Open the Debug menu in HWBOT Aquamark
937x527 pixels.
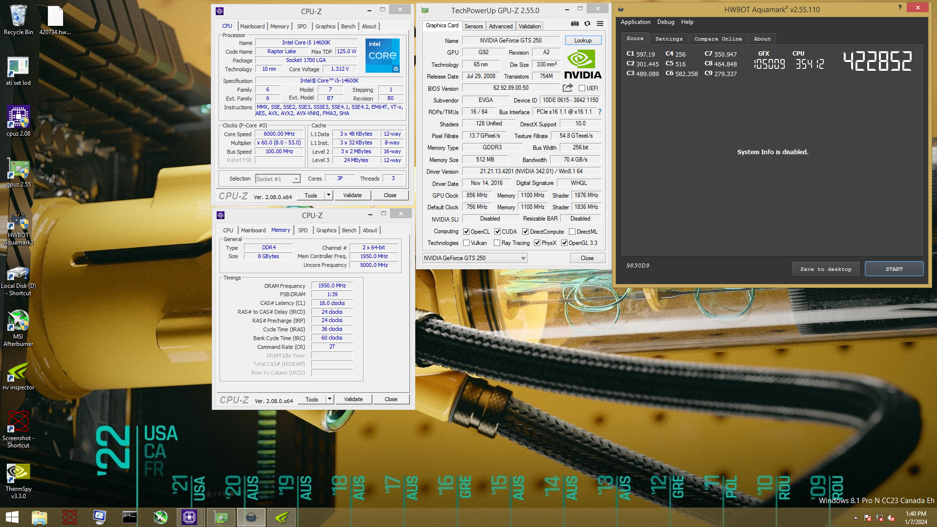coord(666,22)
